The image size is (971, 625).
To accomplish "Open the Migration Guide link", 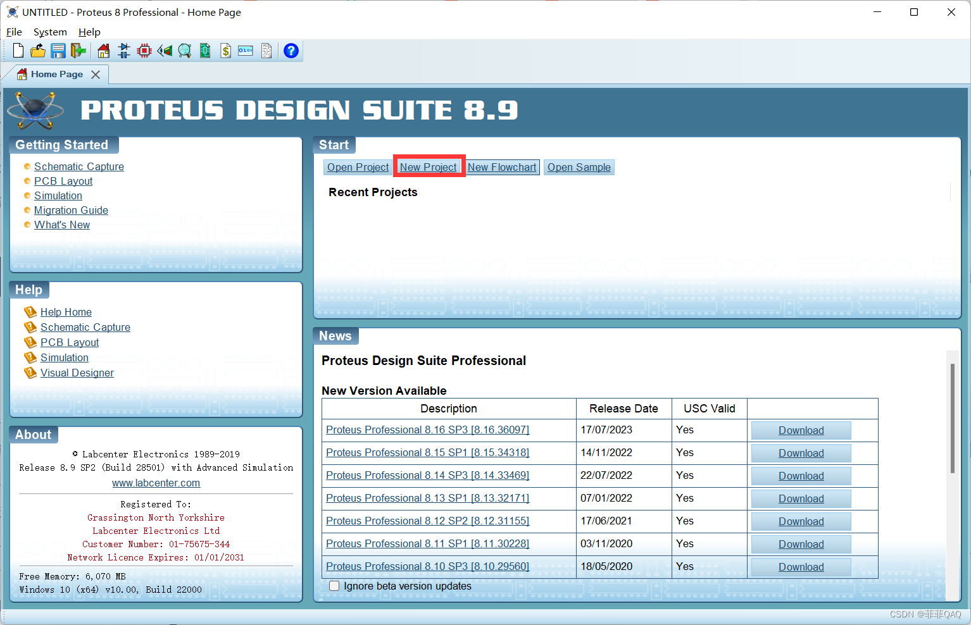I will [x=71, y=210].
